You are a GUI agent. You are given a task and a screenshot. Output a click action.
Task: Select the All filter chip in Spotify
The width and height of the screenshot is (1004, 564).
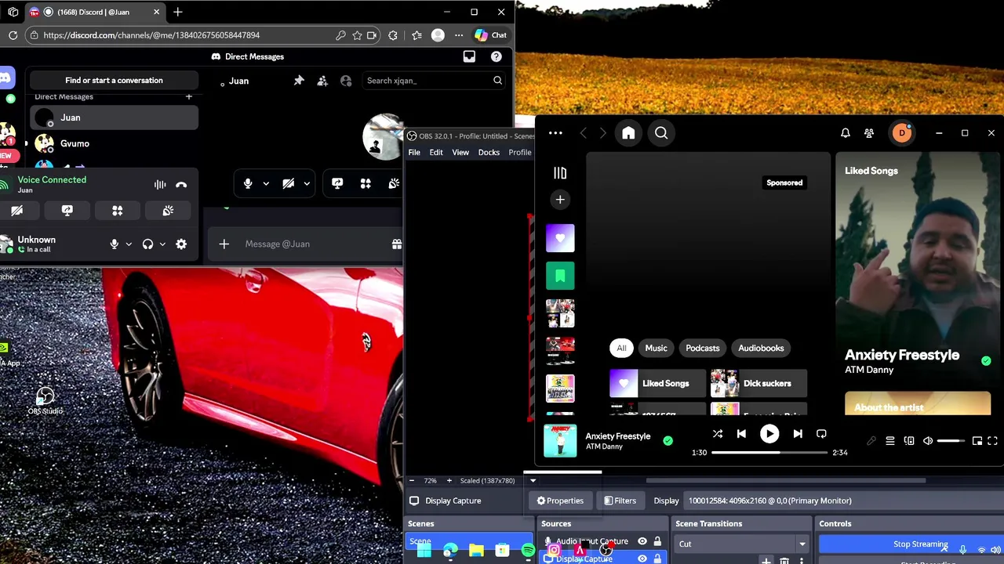[x=621, y=348]
